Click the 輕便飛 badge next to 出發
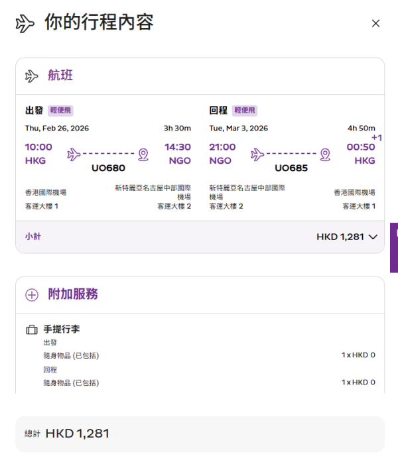 pos(60,110)
